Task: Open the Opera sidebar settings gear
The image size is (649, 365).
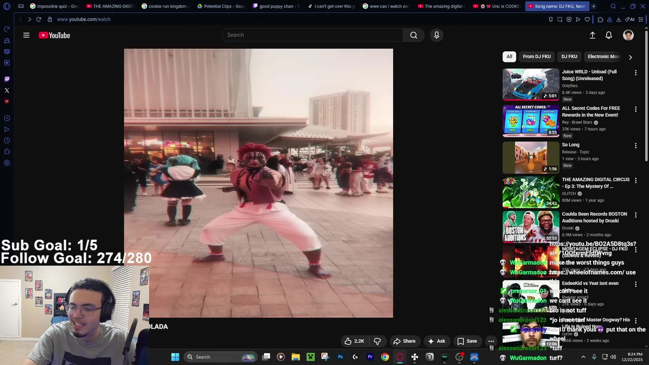Action: (x=7, y=163)
